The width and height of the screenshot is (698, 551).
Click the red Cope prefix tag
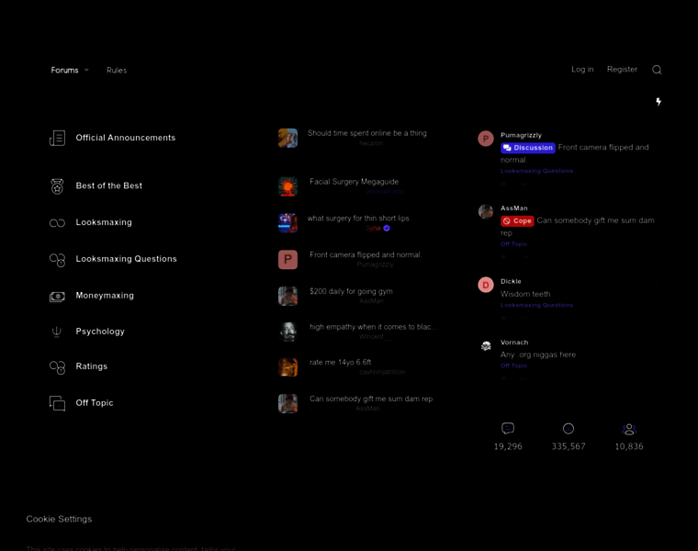[517, 220]
